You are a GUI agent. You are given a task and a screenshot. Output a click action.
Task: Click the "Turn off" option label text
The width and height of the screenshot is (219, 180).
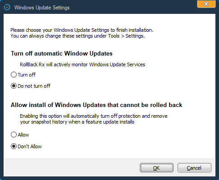point(27,75)
